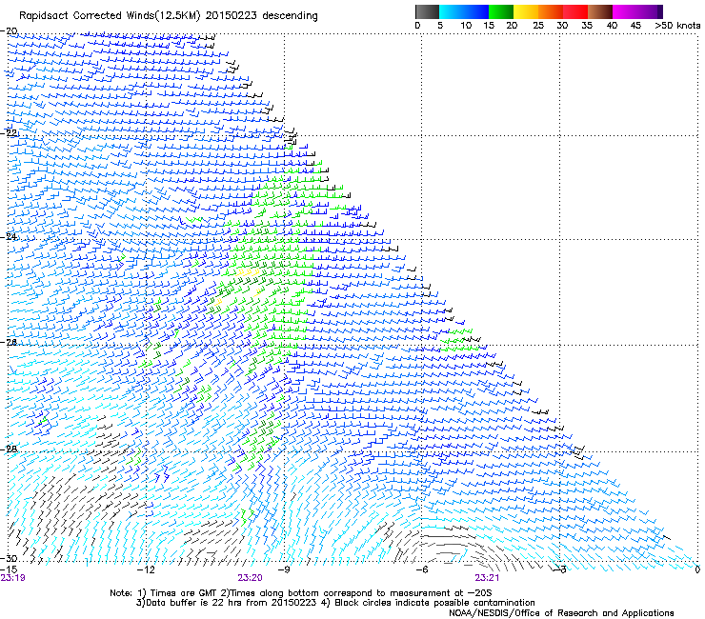Click the note line 'Times are GMT'
Screen dimensions: 705x619
pos(184,593)
